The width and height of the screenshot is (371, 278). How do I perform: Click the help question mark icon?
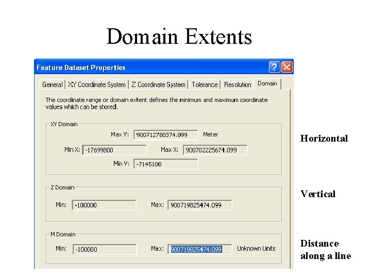(274, 67)
